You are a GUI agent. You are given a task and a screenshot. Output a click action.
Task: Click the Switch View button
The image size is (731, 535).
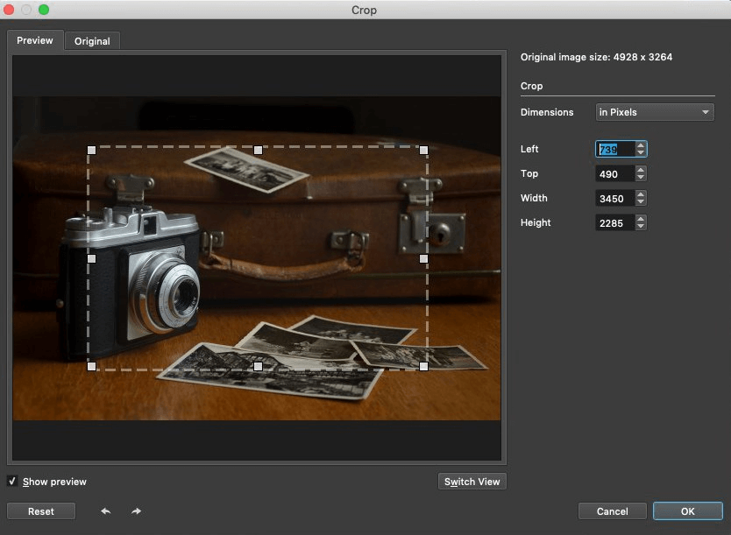[x=472, y=482]
